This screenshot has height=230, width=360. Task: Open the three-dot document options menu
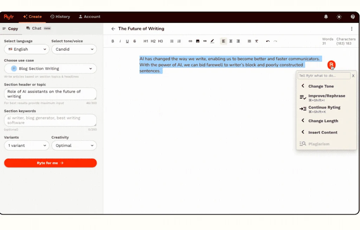pyautogui.click(x=352, y=29)
